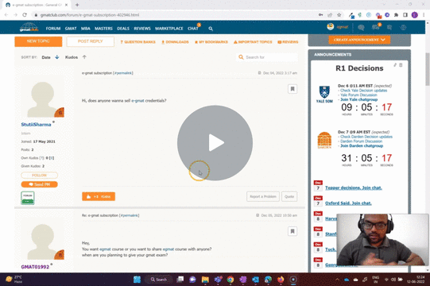Focus the Search for input field
430x286 pixels.
(267, 57)
